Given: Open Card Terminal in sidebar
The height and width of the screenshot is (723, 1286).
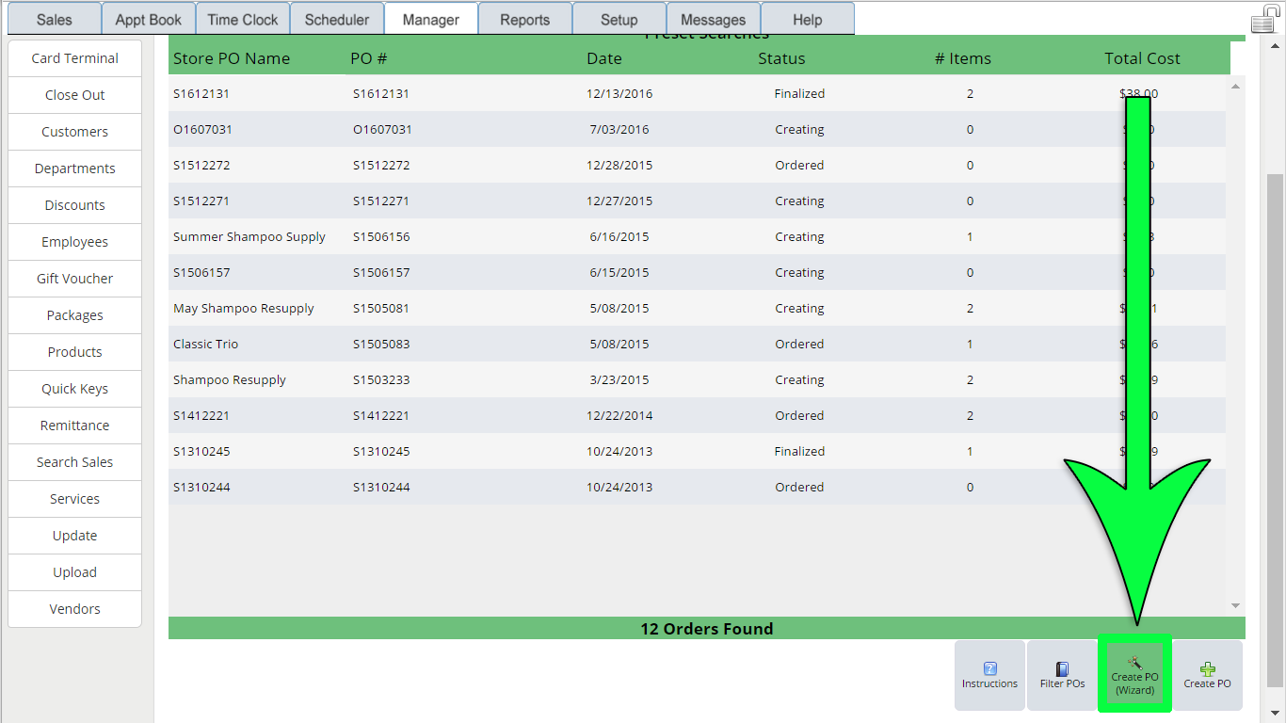Looking at the screenshot, I should tap(74, 58).
